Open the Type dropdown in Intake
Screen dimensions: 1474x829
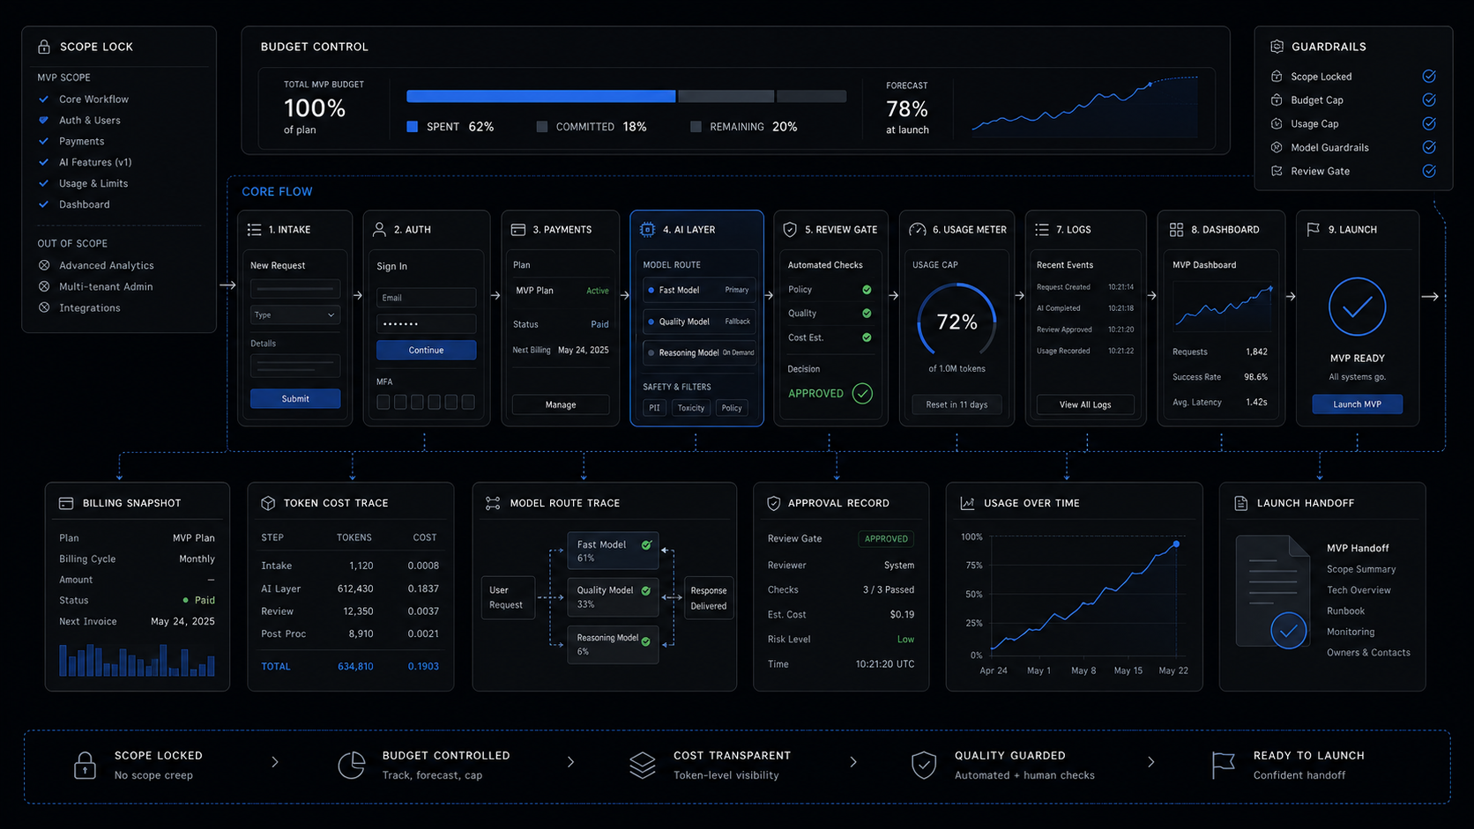(x=295, y=315)
